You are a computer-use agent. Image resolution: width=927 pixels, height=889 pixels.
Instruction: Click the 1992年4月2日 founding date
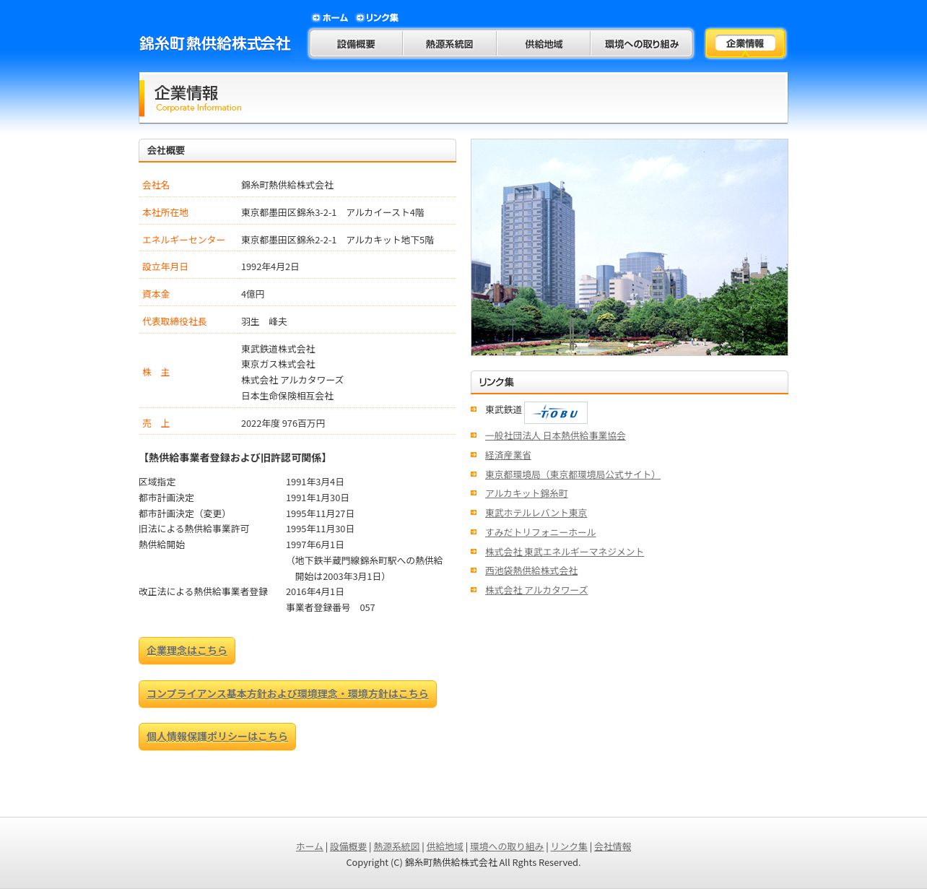pos(270,266)
